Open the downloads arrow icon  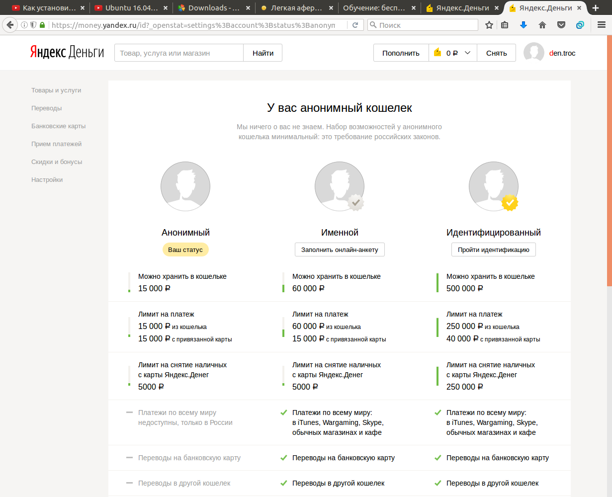click(524, 25)
